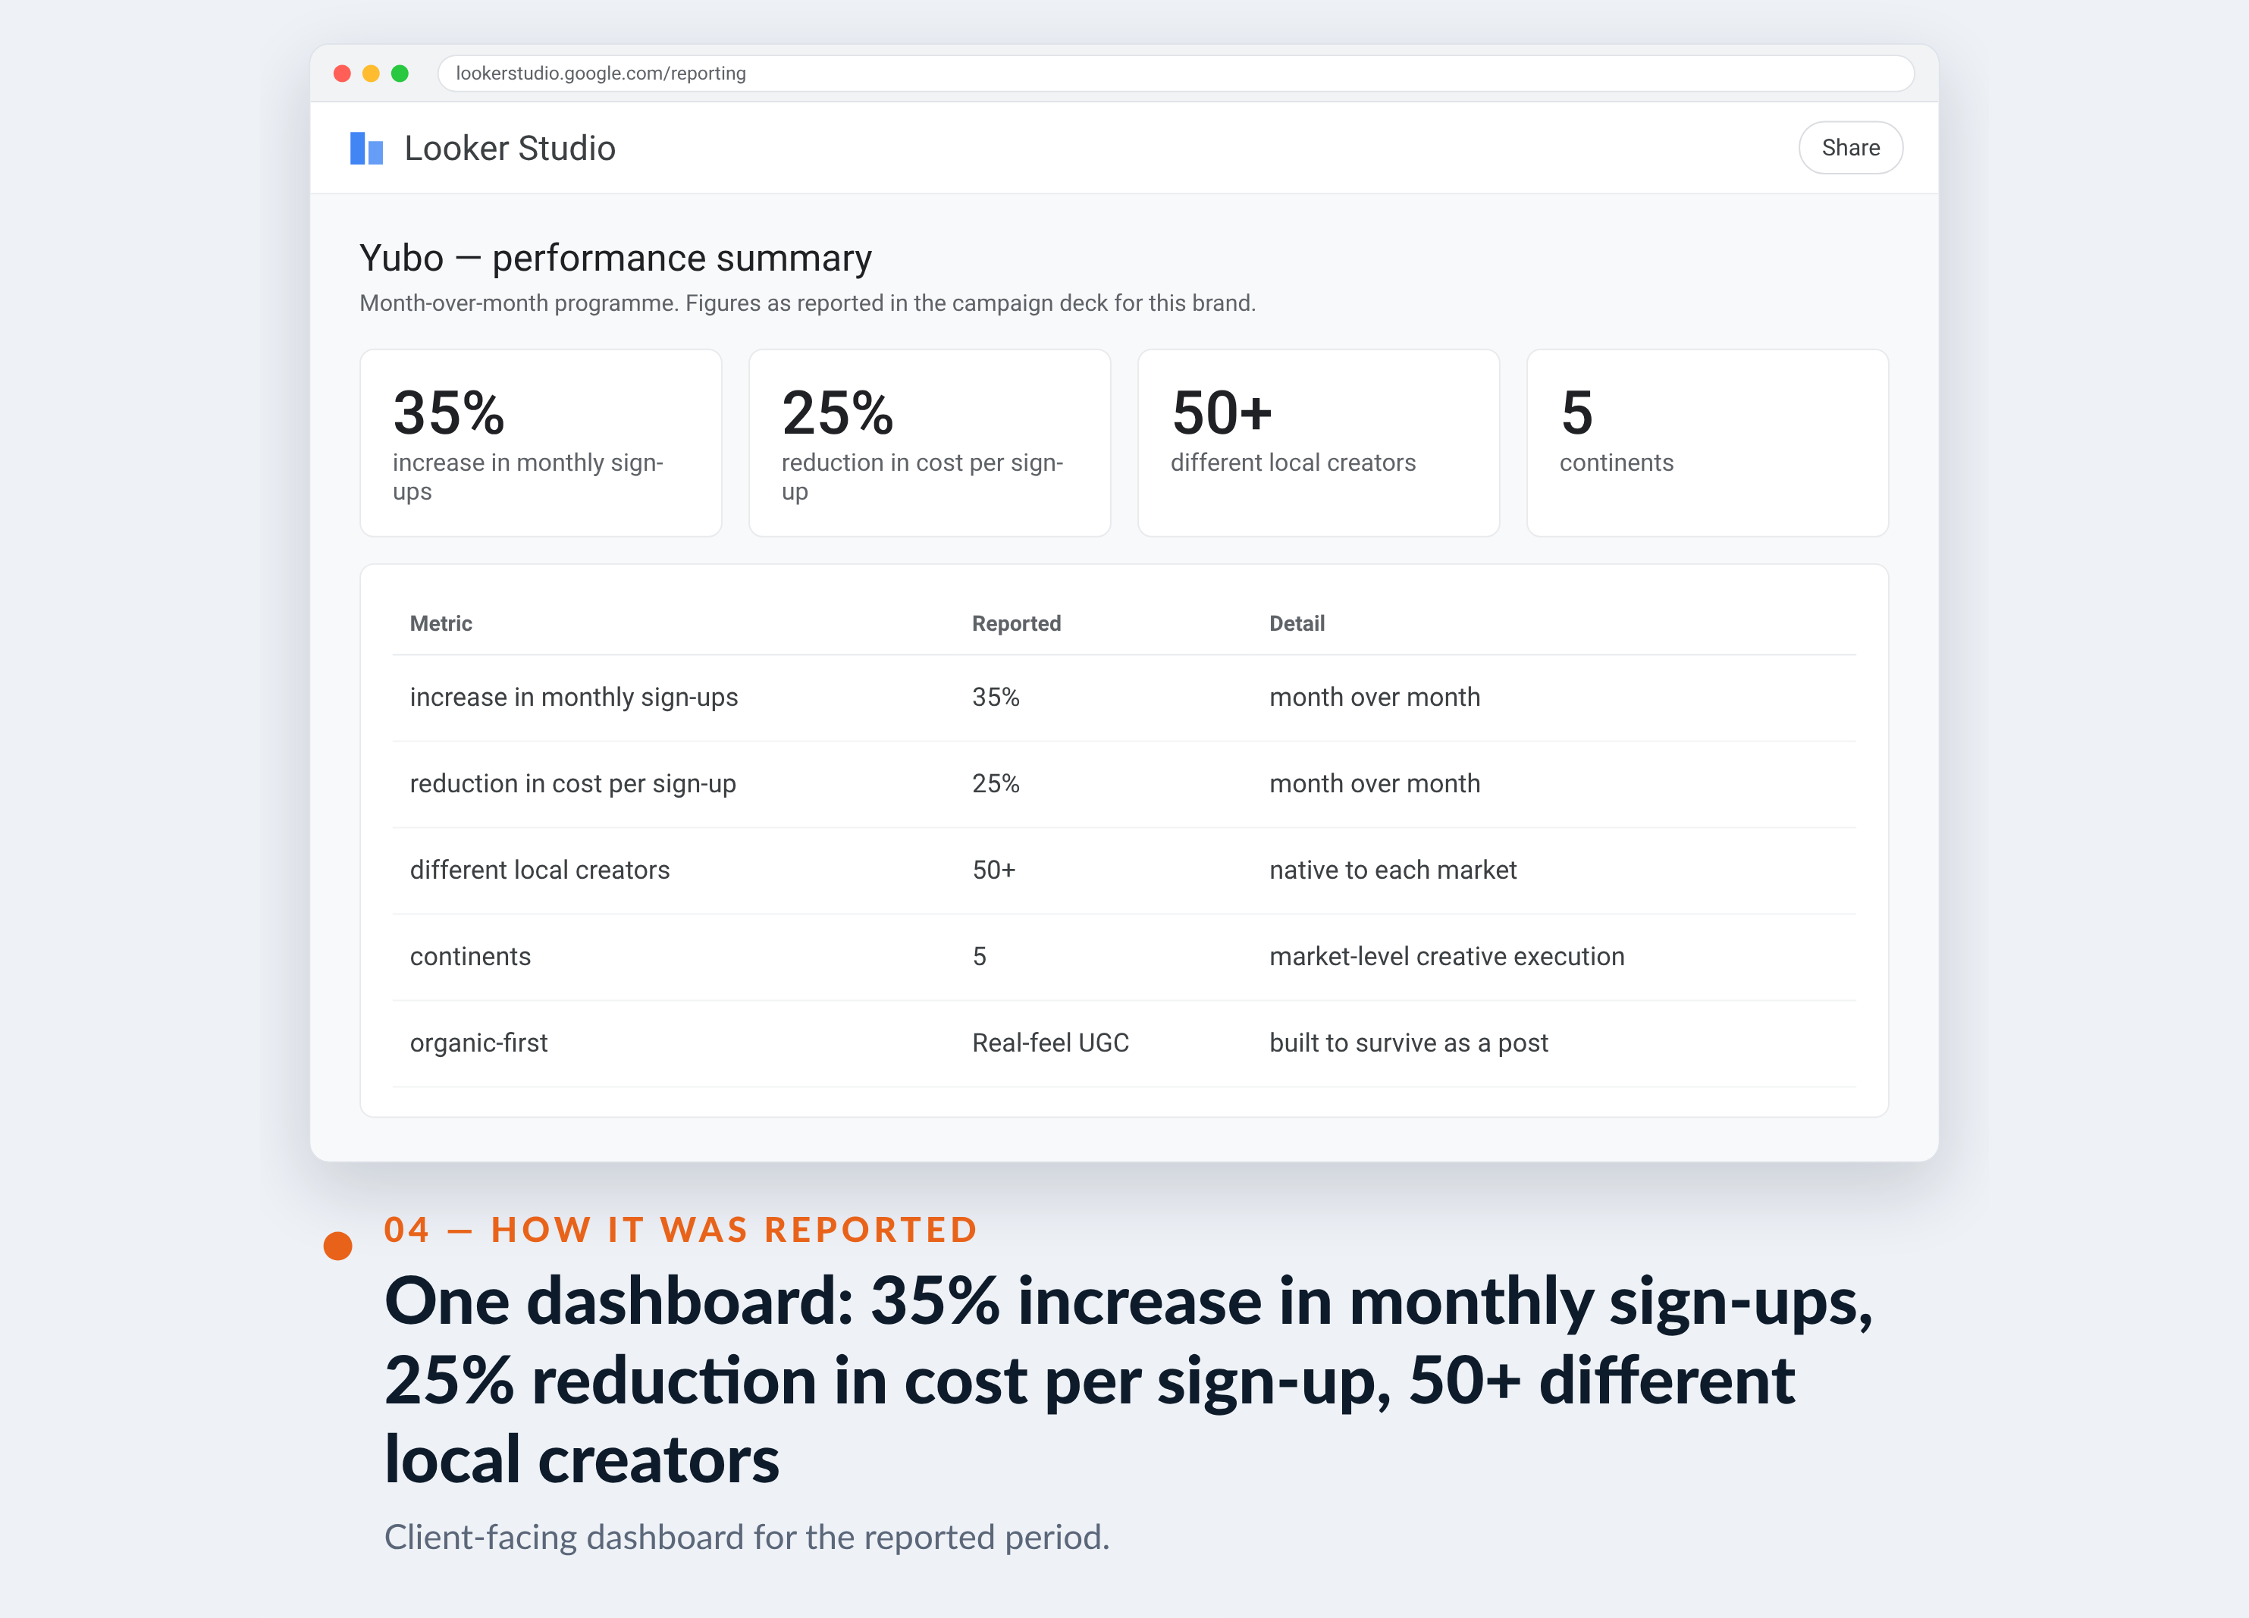
Task: Select the 25% scorecard
Action: click(929, 443)
